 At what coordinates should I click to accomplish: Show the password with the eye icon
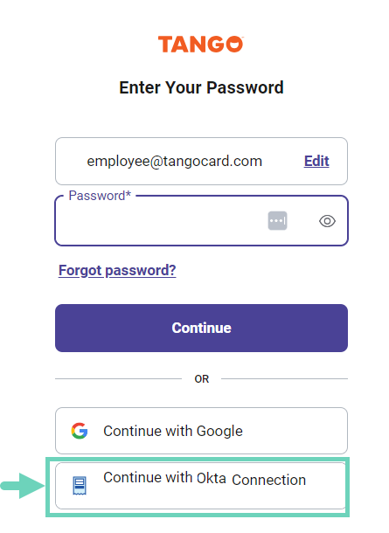tap(327, 221)
